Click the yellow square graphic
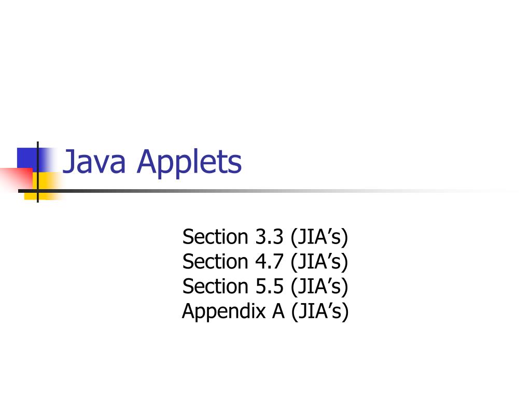Screen dimensions: 531x398 click(x=44, y=186)
